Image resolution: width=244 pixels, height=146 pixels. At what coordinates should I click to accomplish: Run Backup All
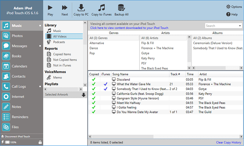pyautogui.click(x=121, y=10)
